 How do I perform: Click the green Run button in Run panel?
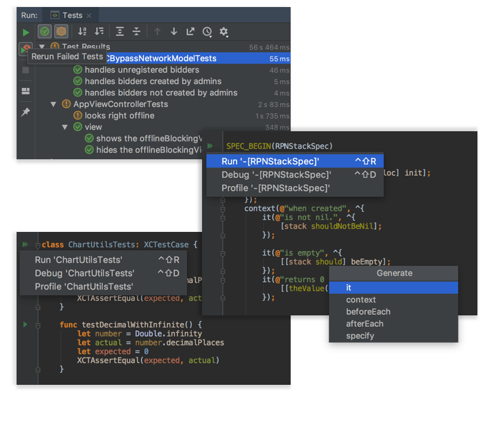click(25, 32)
